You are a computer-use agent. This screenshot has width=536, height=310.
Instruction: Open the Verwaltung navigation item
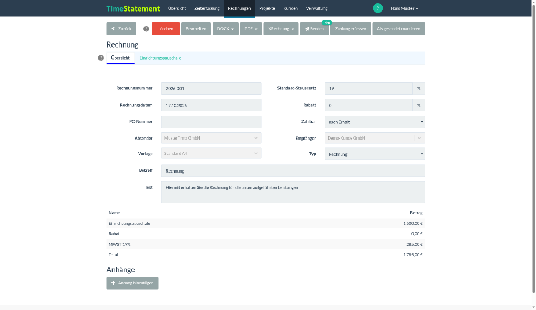(317, 8)
